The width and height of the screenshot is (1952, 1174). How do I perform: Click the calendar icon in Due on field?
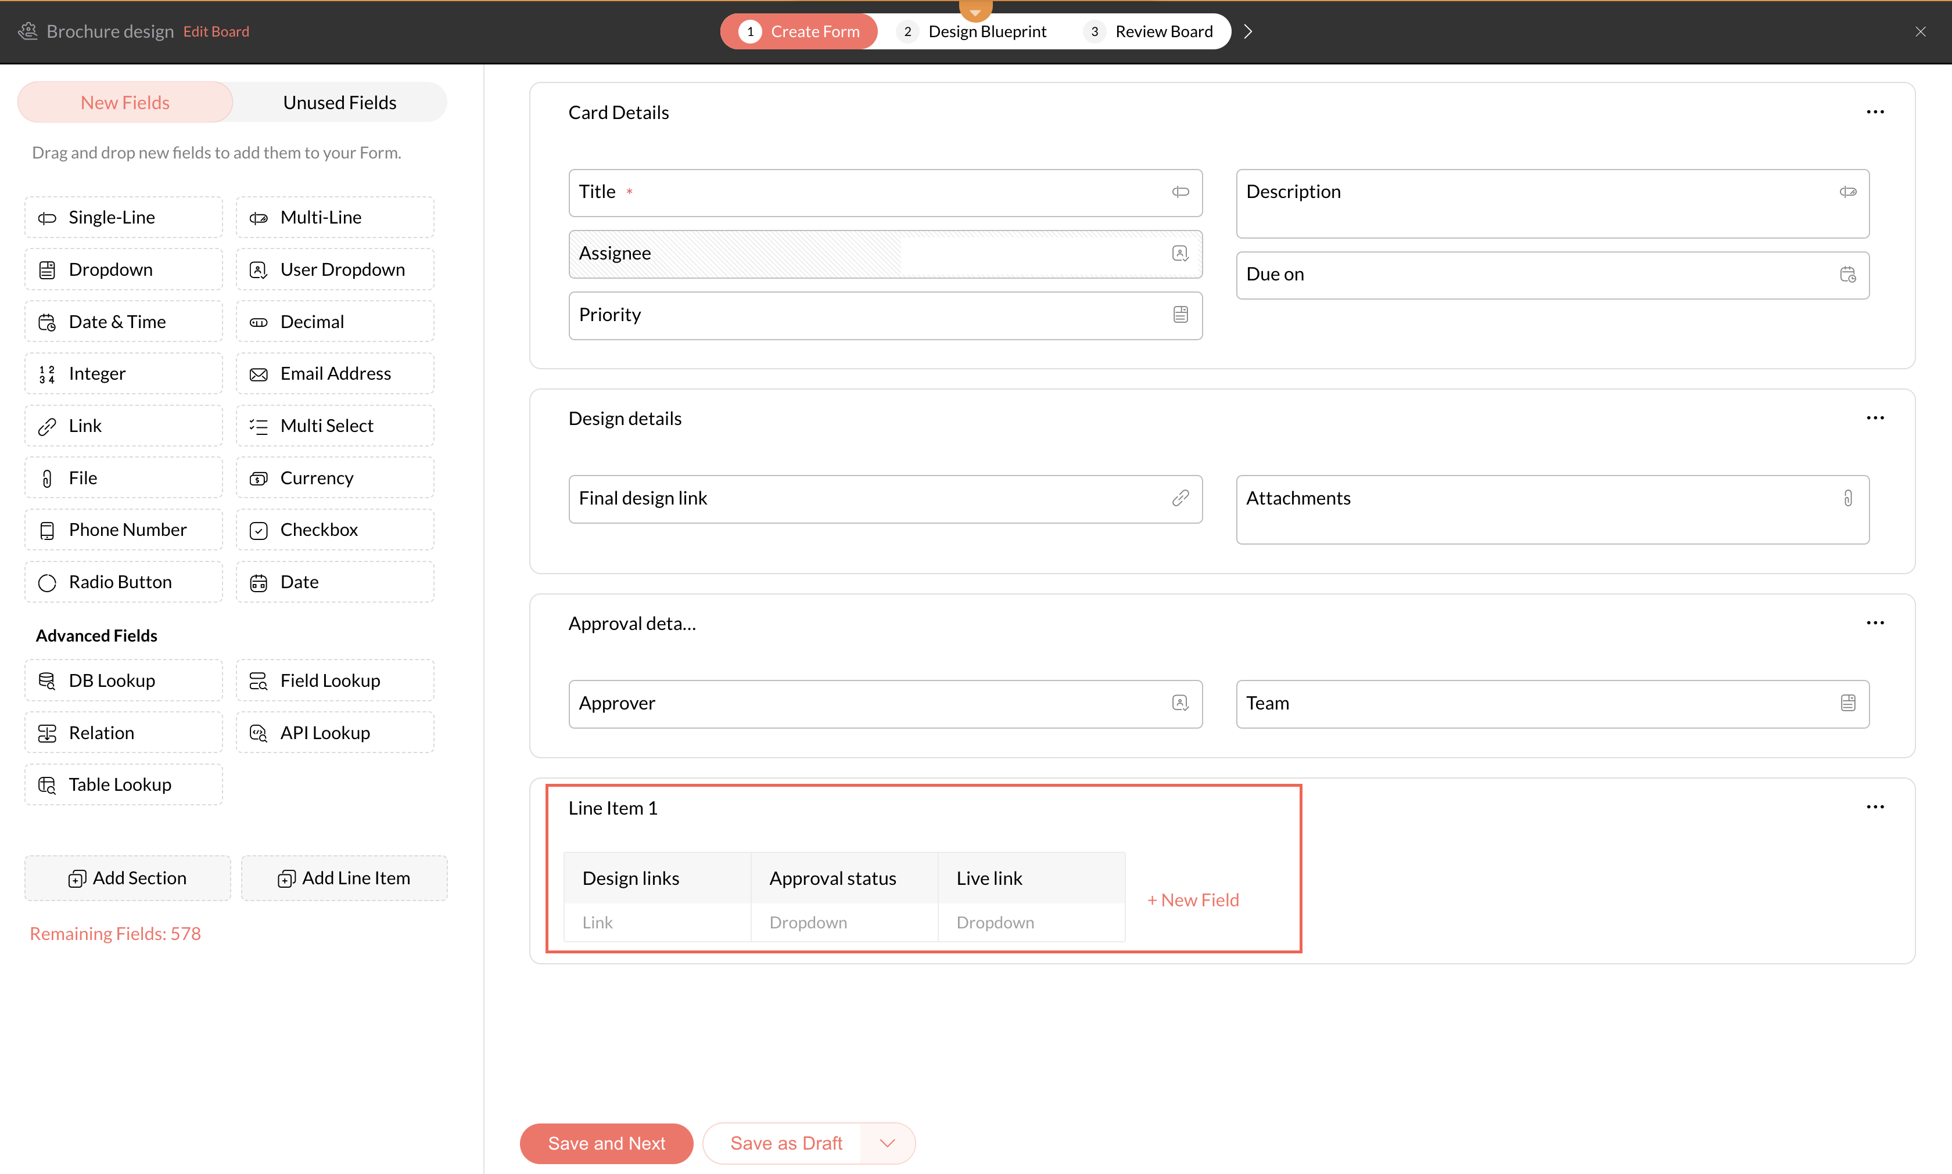click(x=1847, y=275)
